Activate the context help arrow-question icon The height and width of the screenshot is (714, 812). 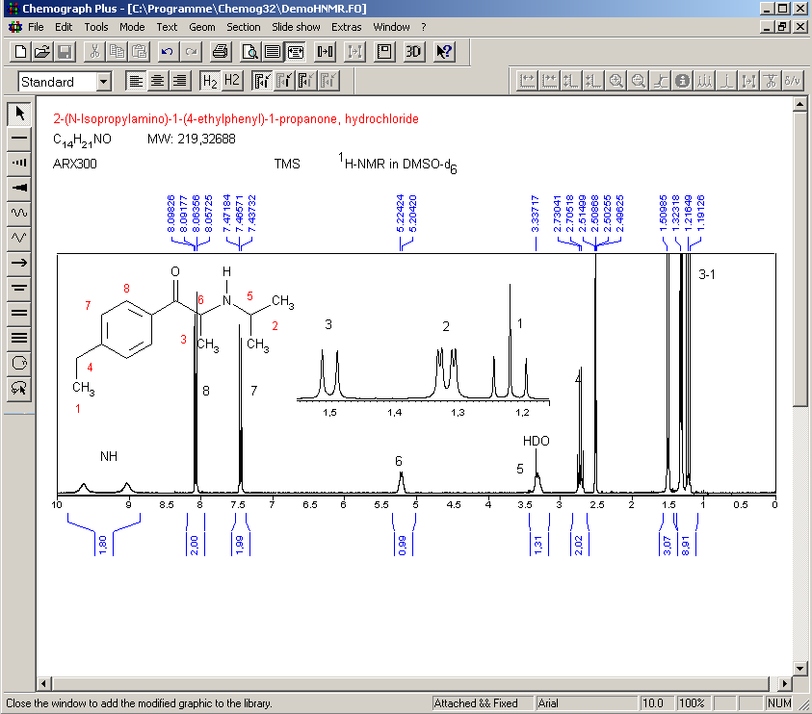[444, 52]
